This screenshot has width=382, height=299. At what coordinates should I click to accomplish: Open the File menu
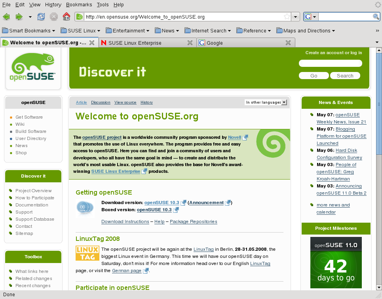pyautogui.click(x=6, y=5)
